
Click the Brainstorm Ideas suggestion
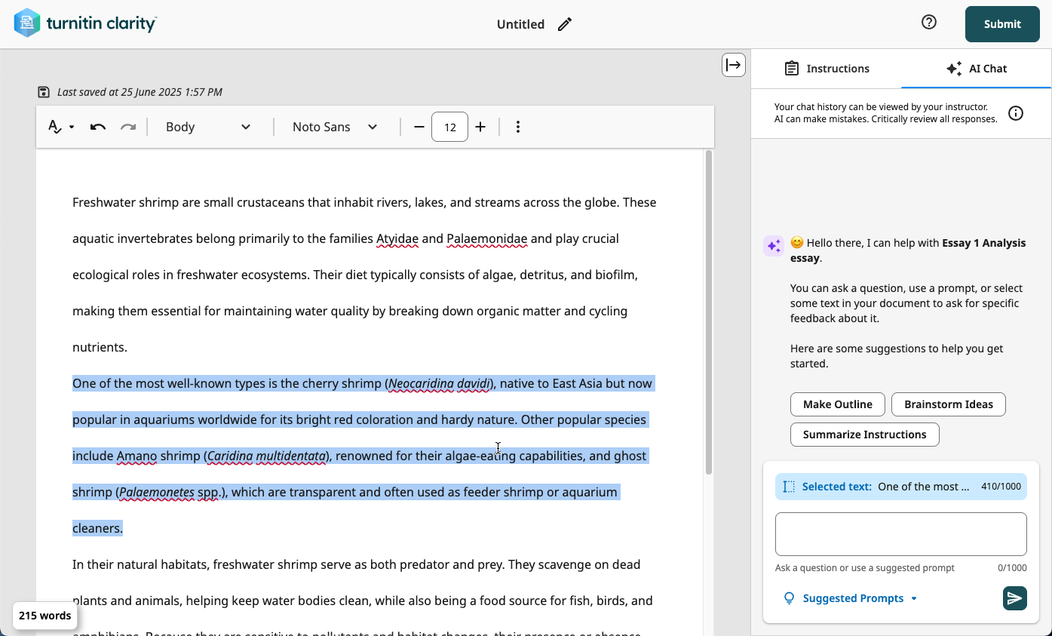coord(948,404)
